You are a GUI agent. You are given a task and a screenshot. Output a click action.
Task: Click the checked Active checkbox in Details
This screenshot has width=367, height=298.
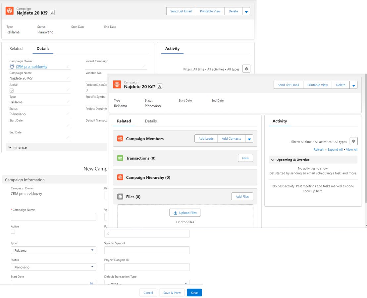pos(12,90)
